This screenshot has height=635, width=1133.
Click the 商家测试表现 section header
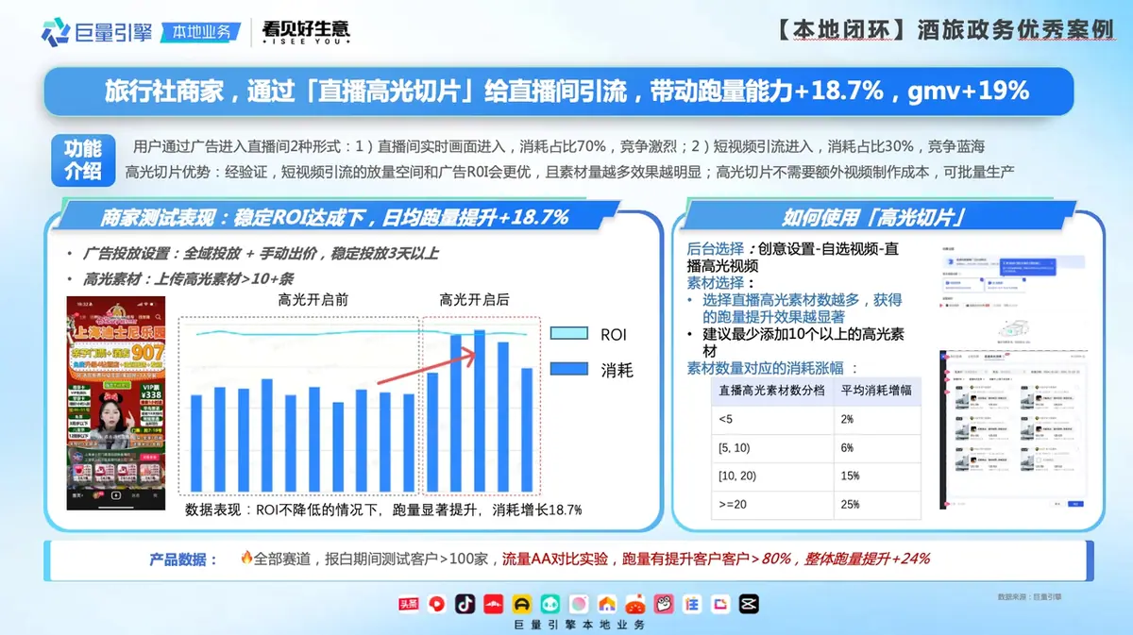click(x=335, y=217)
